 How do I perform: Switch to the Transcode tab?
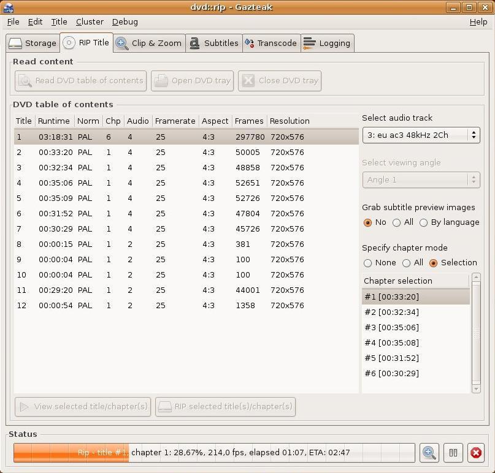[272, 44]
